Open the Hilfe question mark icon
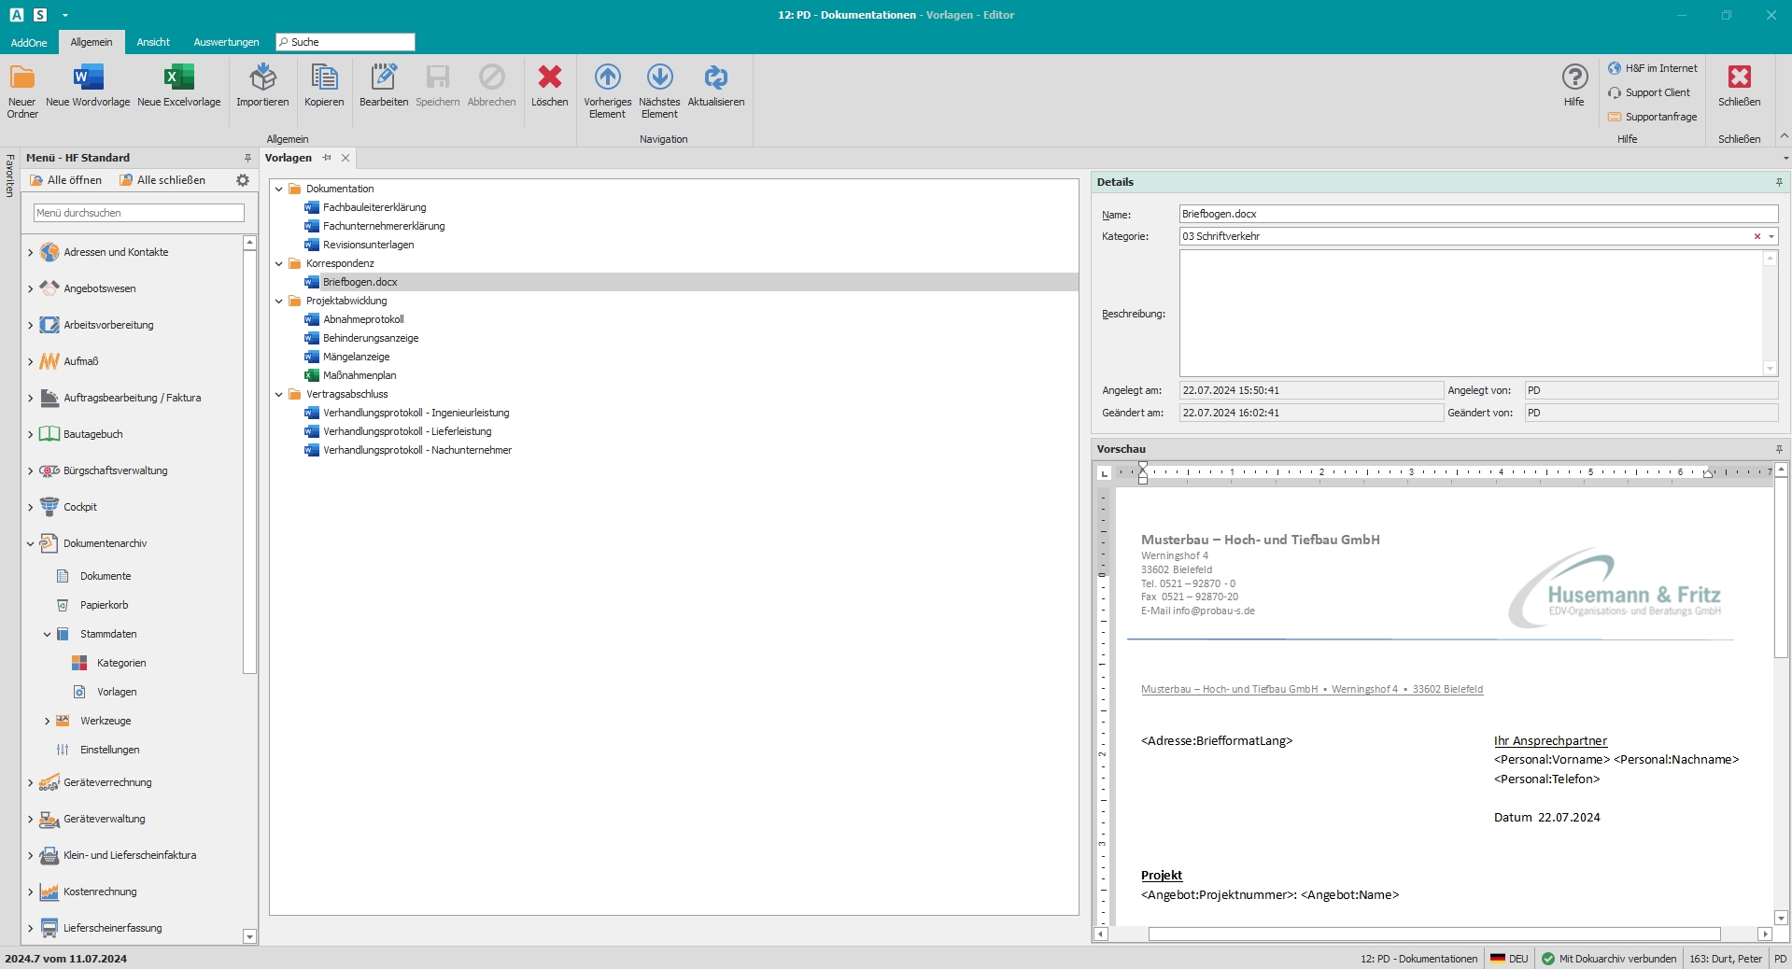This screenshot has height=969, width=1792. 1574,77
